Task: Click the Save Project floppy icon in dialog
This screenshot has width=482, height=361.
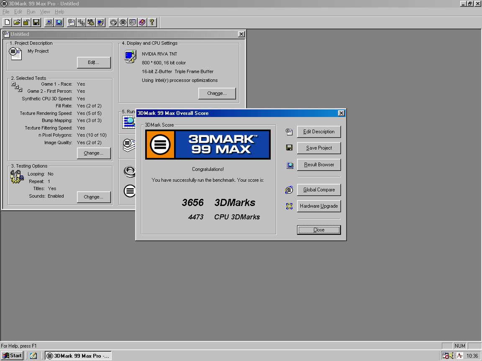Action: click(x=289, y=147)
